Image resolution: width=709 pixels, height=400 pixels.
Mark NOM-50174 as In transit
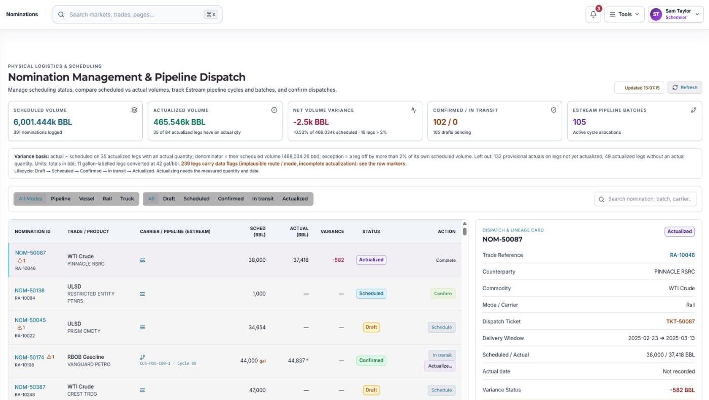(442, 355)
